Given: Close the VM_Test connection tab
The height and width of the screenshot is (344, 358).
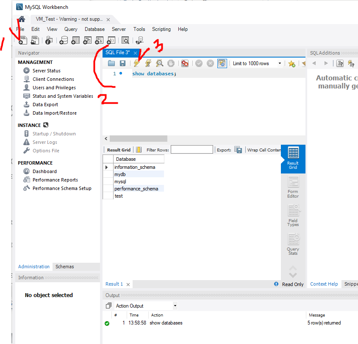Looking at the screenshot, I should [108, 19].
